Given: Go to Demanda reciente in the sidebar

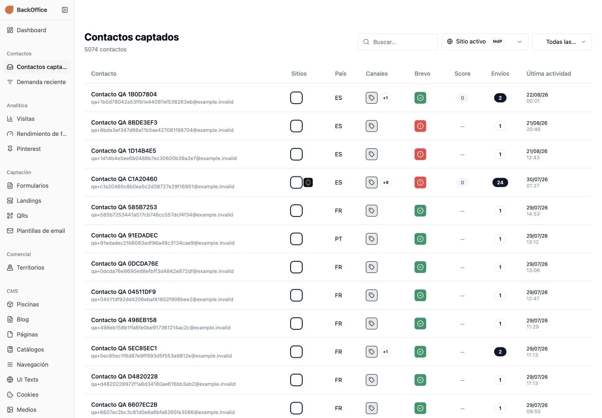Looking at the screenshot, I should click(x=37, y=82).
